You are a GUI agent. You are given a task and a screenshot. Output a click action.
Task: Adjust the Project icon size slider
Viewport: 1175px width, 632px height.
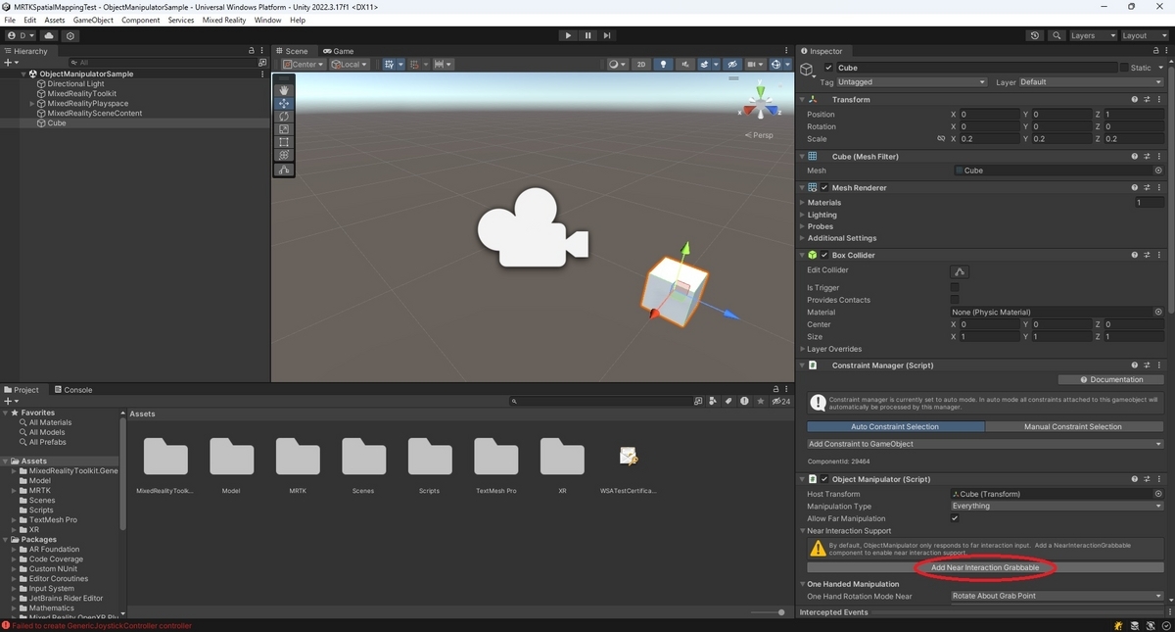(767, 612)
